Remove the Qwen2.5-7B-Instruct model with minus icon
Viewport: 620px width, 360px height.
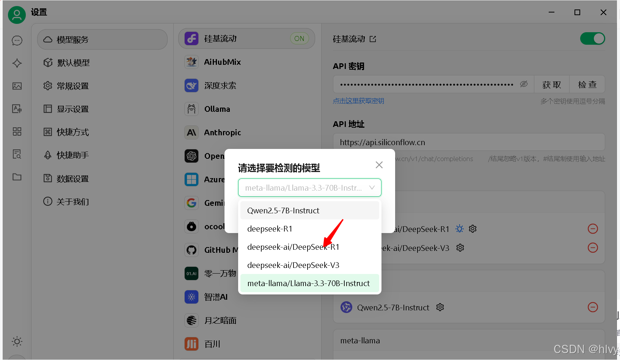click(x=593, y=307)
